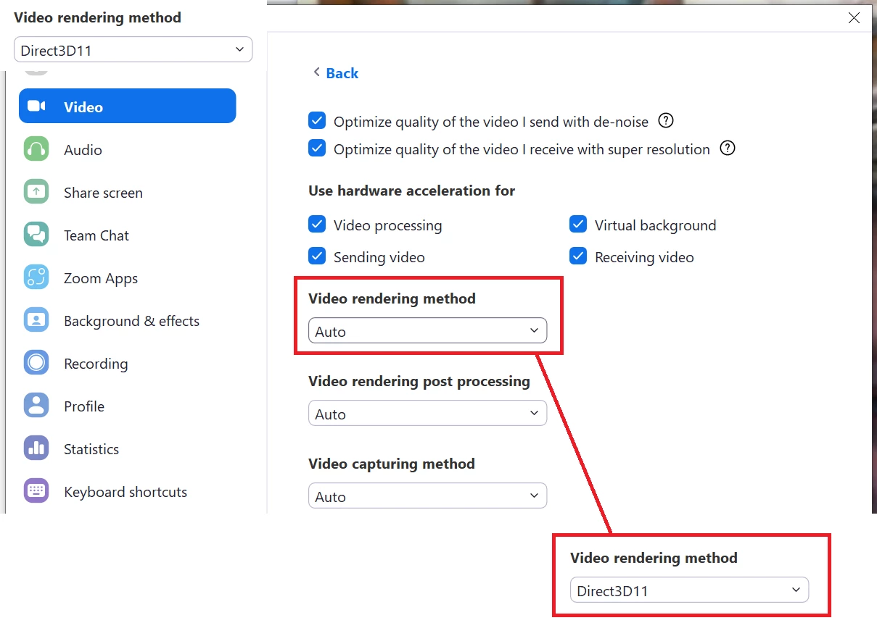Open the bottom-right Direct3D11 dropdown

tap(689, 590)
